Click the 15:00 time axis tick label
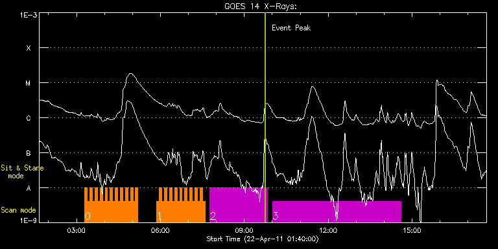This screenshot has width=498, height=249. (412, 230)
